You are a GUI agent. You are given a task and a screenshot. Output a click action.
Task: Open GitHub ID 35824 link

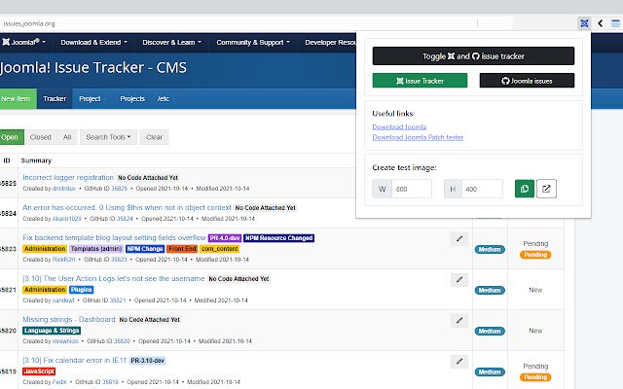click(125, 218)
